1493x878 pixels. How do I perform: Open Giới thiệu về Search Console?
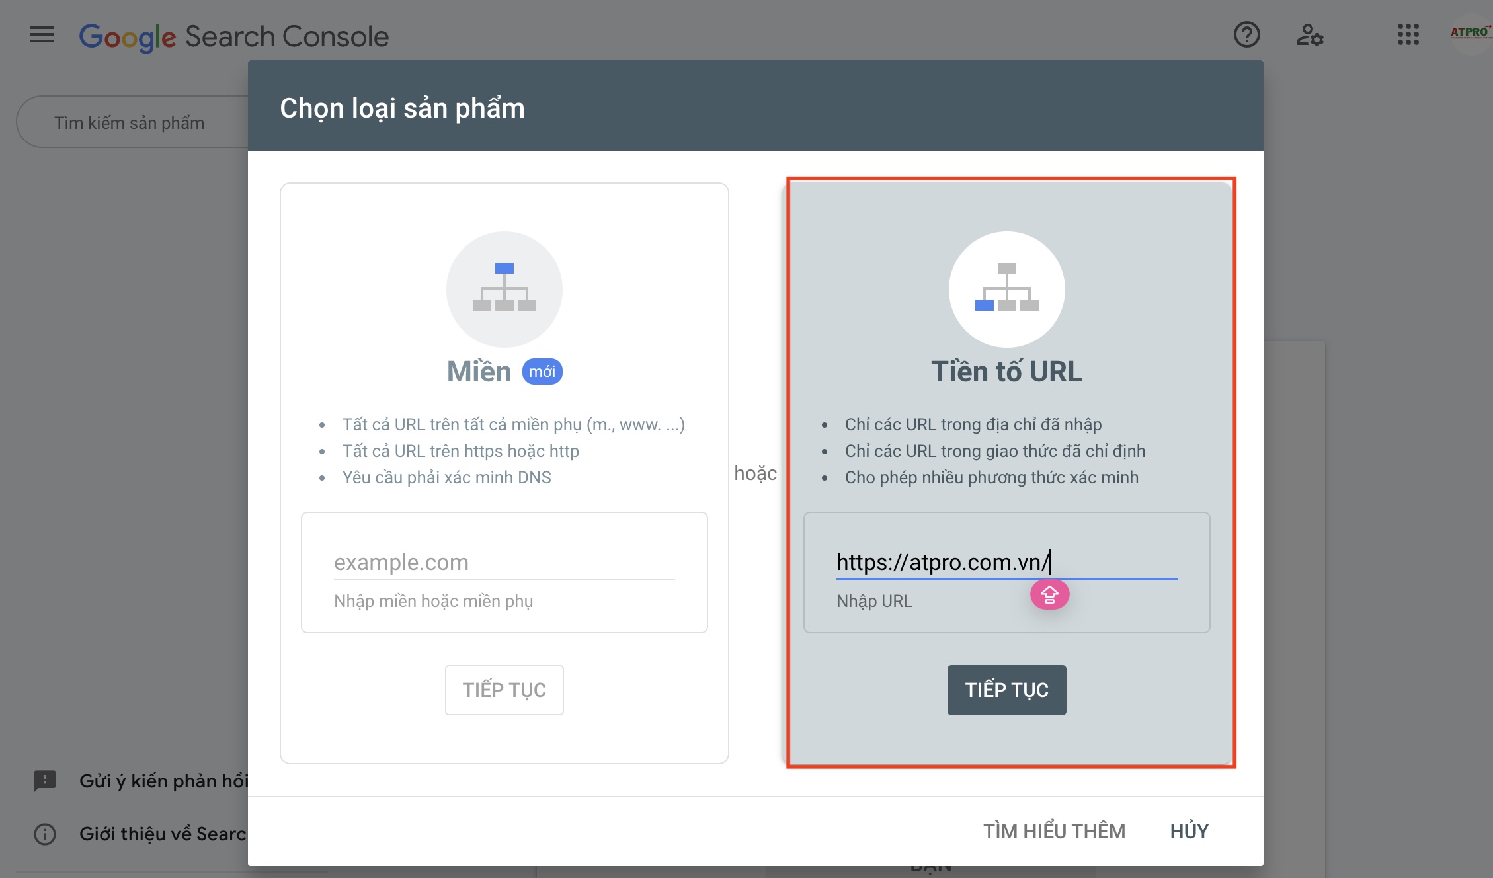click(x=163, y=834)
